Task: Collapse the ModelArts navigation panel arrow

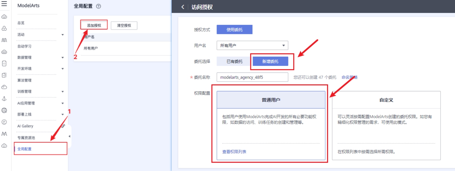Action: [69, 136]
